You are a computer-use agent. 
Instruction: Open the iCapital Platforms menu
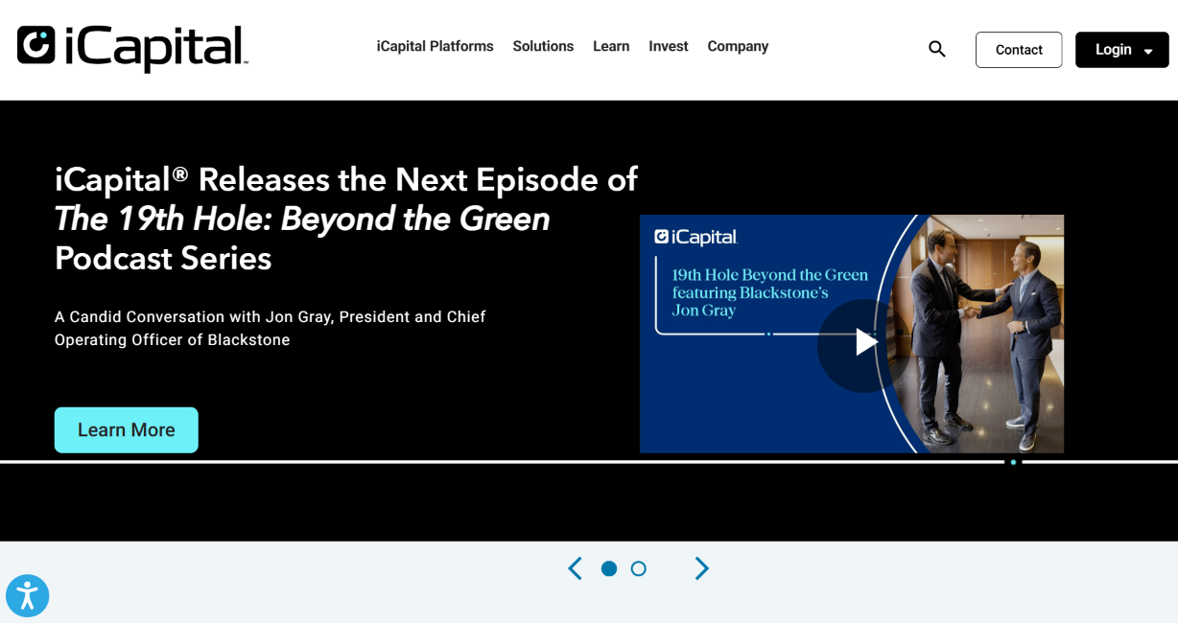[435, 46]
